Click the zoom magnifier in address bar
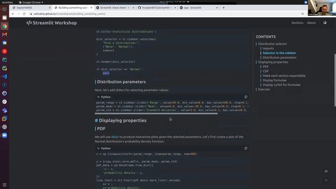Viewport: 336px width, 189px height. pos(302,14)
